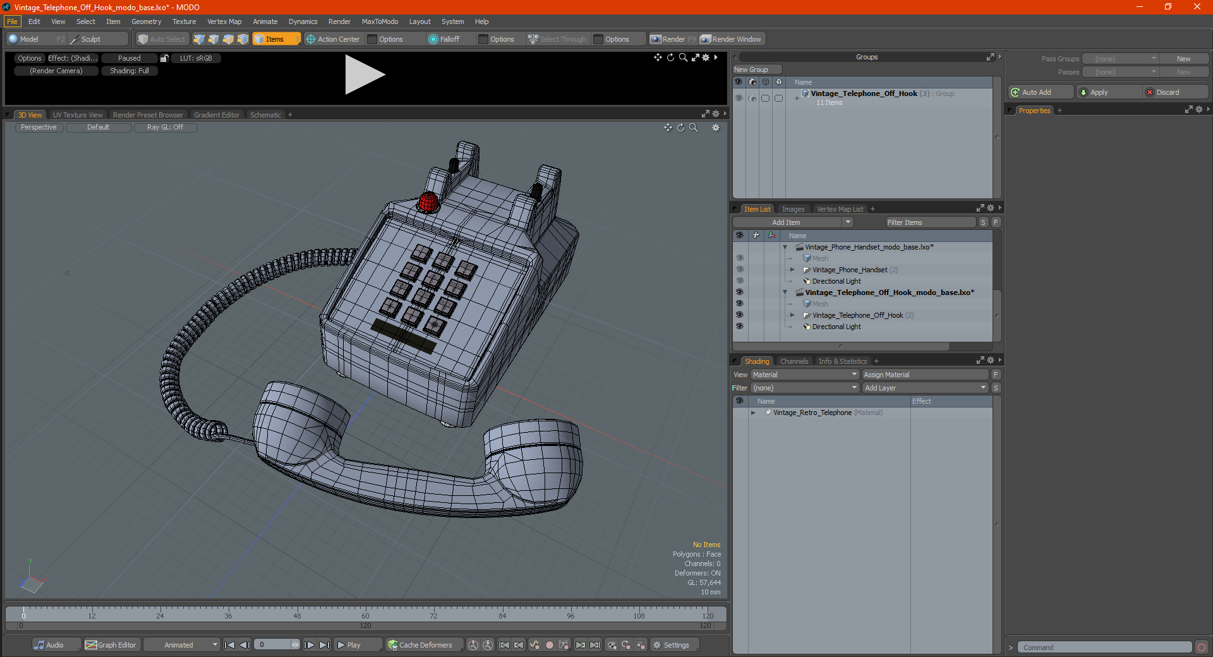Step to previous frame

245,645
